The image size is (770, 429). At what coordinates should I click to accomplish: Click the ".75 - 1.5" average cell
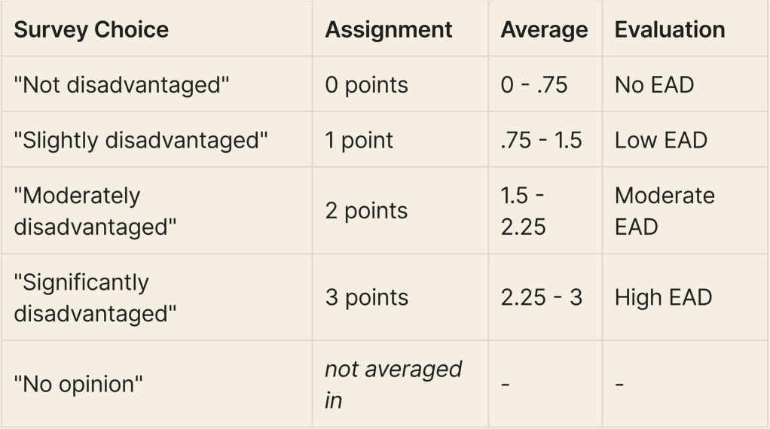(541, 141)
